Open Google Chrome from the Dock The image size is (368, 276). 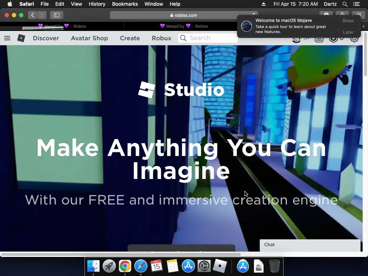[x=125, y=266]
